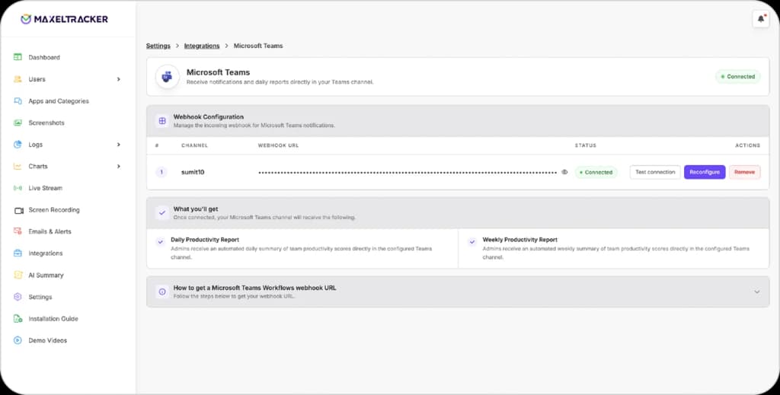Screen dimensions: 780x395
Task: Follow the Settings breadcrumb link
Action: (x=158, y=46)
